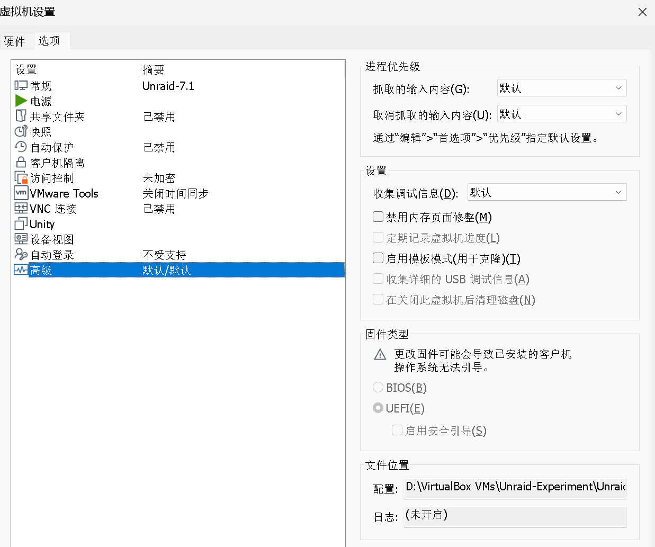Enable 禁用内存页面修整 checkbox
This screenshot has height=547, width=655.
pyautogui.click(x=378, y=217)
